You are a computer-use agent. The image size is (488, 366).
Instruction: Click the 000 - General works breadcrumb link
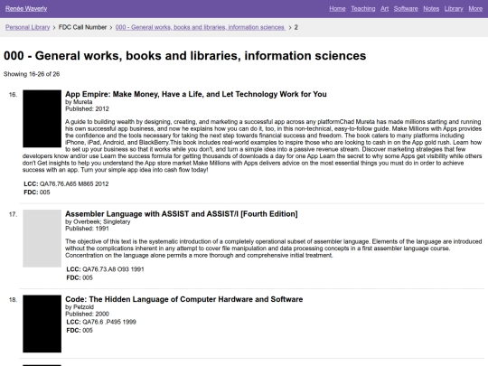pos(200,27)
